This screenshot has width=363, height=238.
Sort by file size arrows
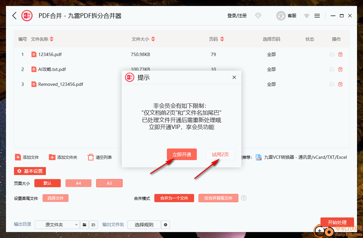(153, 39)
